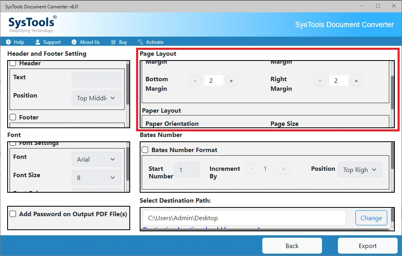402x256 pixels.
Task: Open Support via the person icon
Action: pyautogui.click(x=38, y=42)
